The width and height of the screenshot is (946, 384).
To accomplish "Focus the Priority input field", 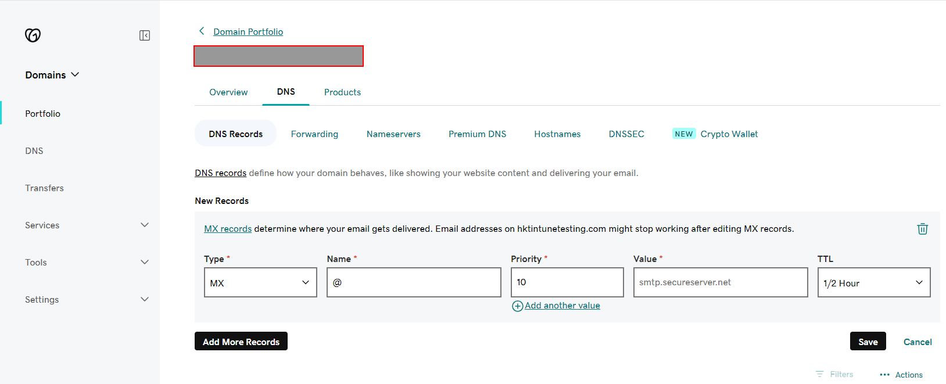I will click(567, 282).
